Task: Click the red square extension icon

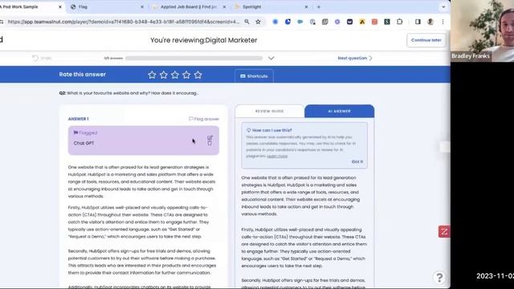Action: coord(375,22)
